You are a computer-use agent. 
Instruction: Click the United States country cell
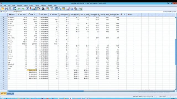tap(12, 38)
